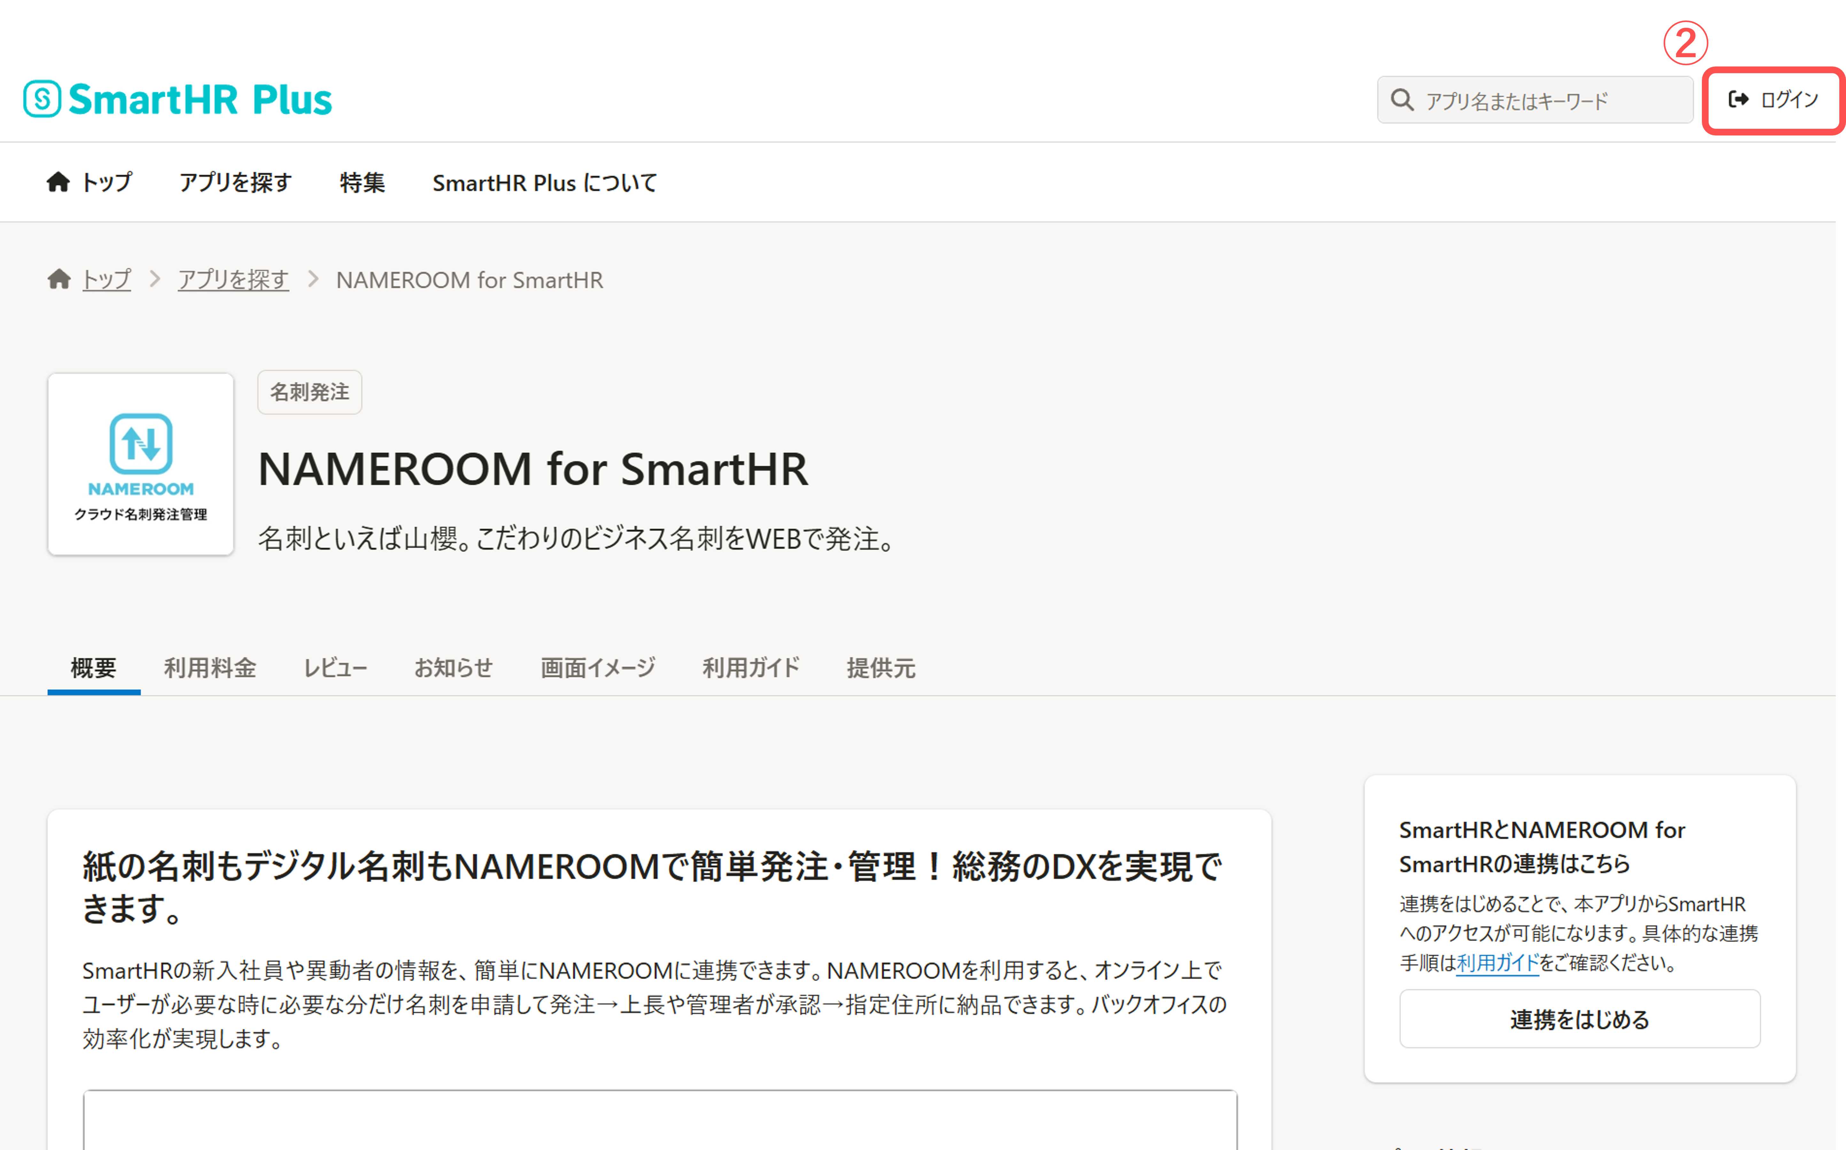The height and width of the screenshot is (1150, 1846).
Task: Switch to the 画面イメージ tab
Action: pyautogui.click(x=598, y=668)
